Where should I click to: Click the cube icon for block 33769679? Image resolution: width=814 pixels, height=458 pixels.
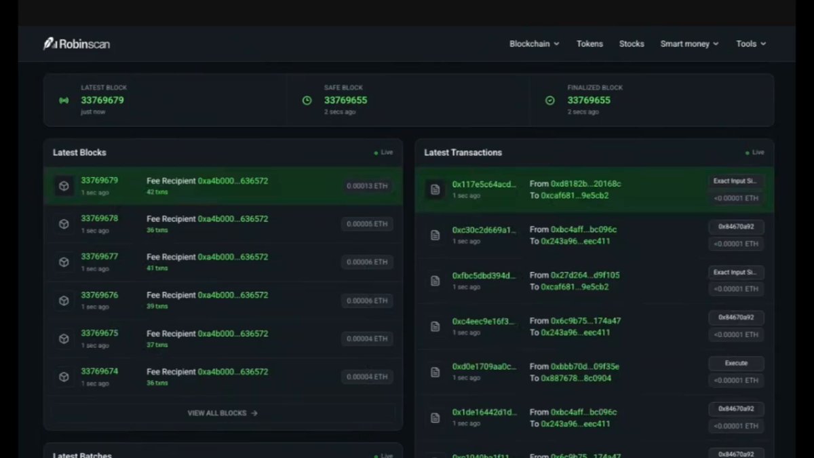pos(64,186)
